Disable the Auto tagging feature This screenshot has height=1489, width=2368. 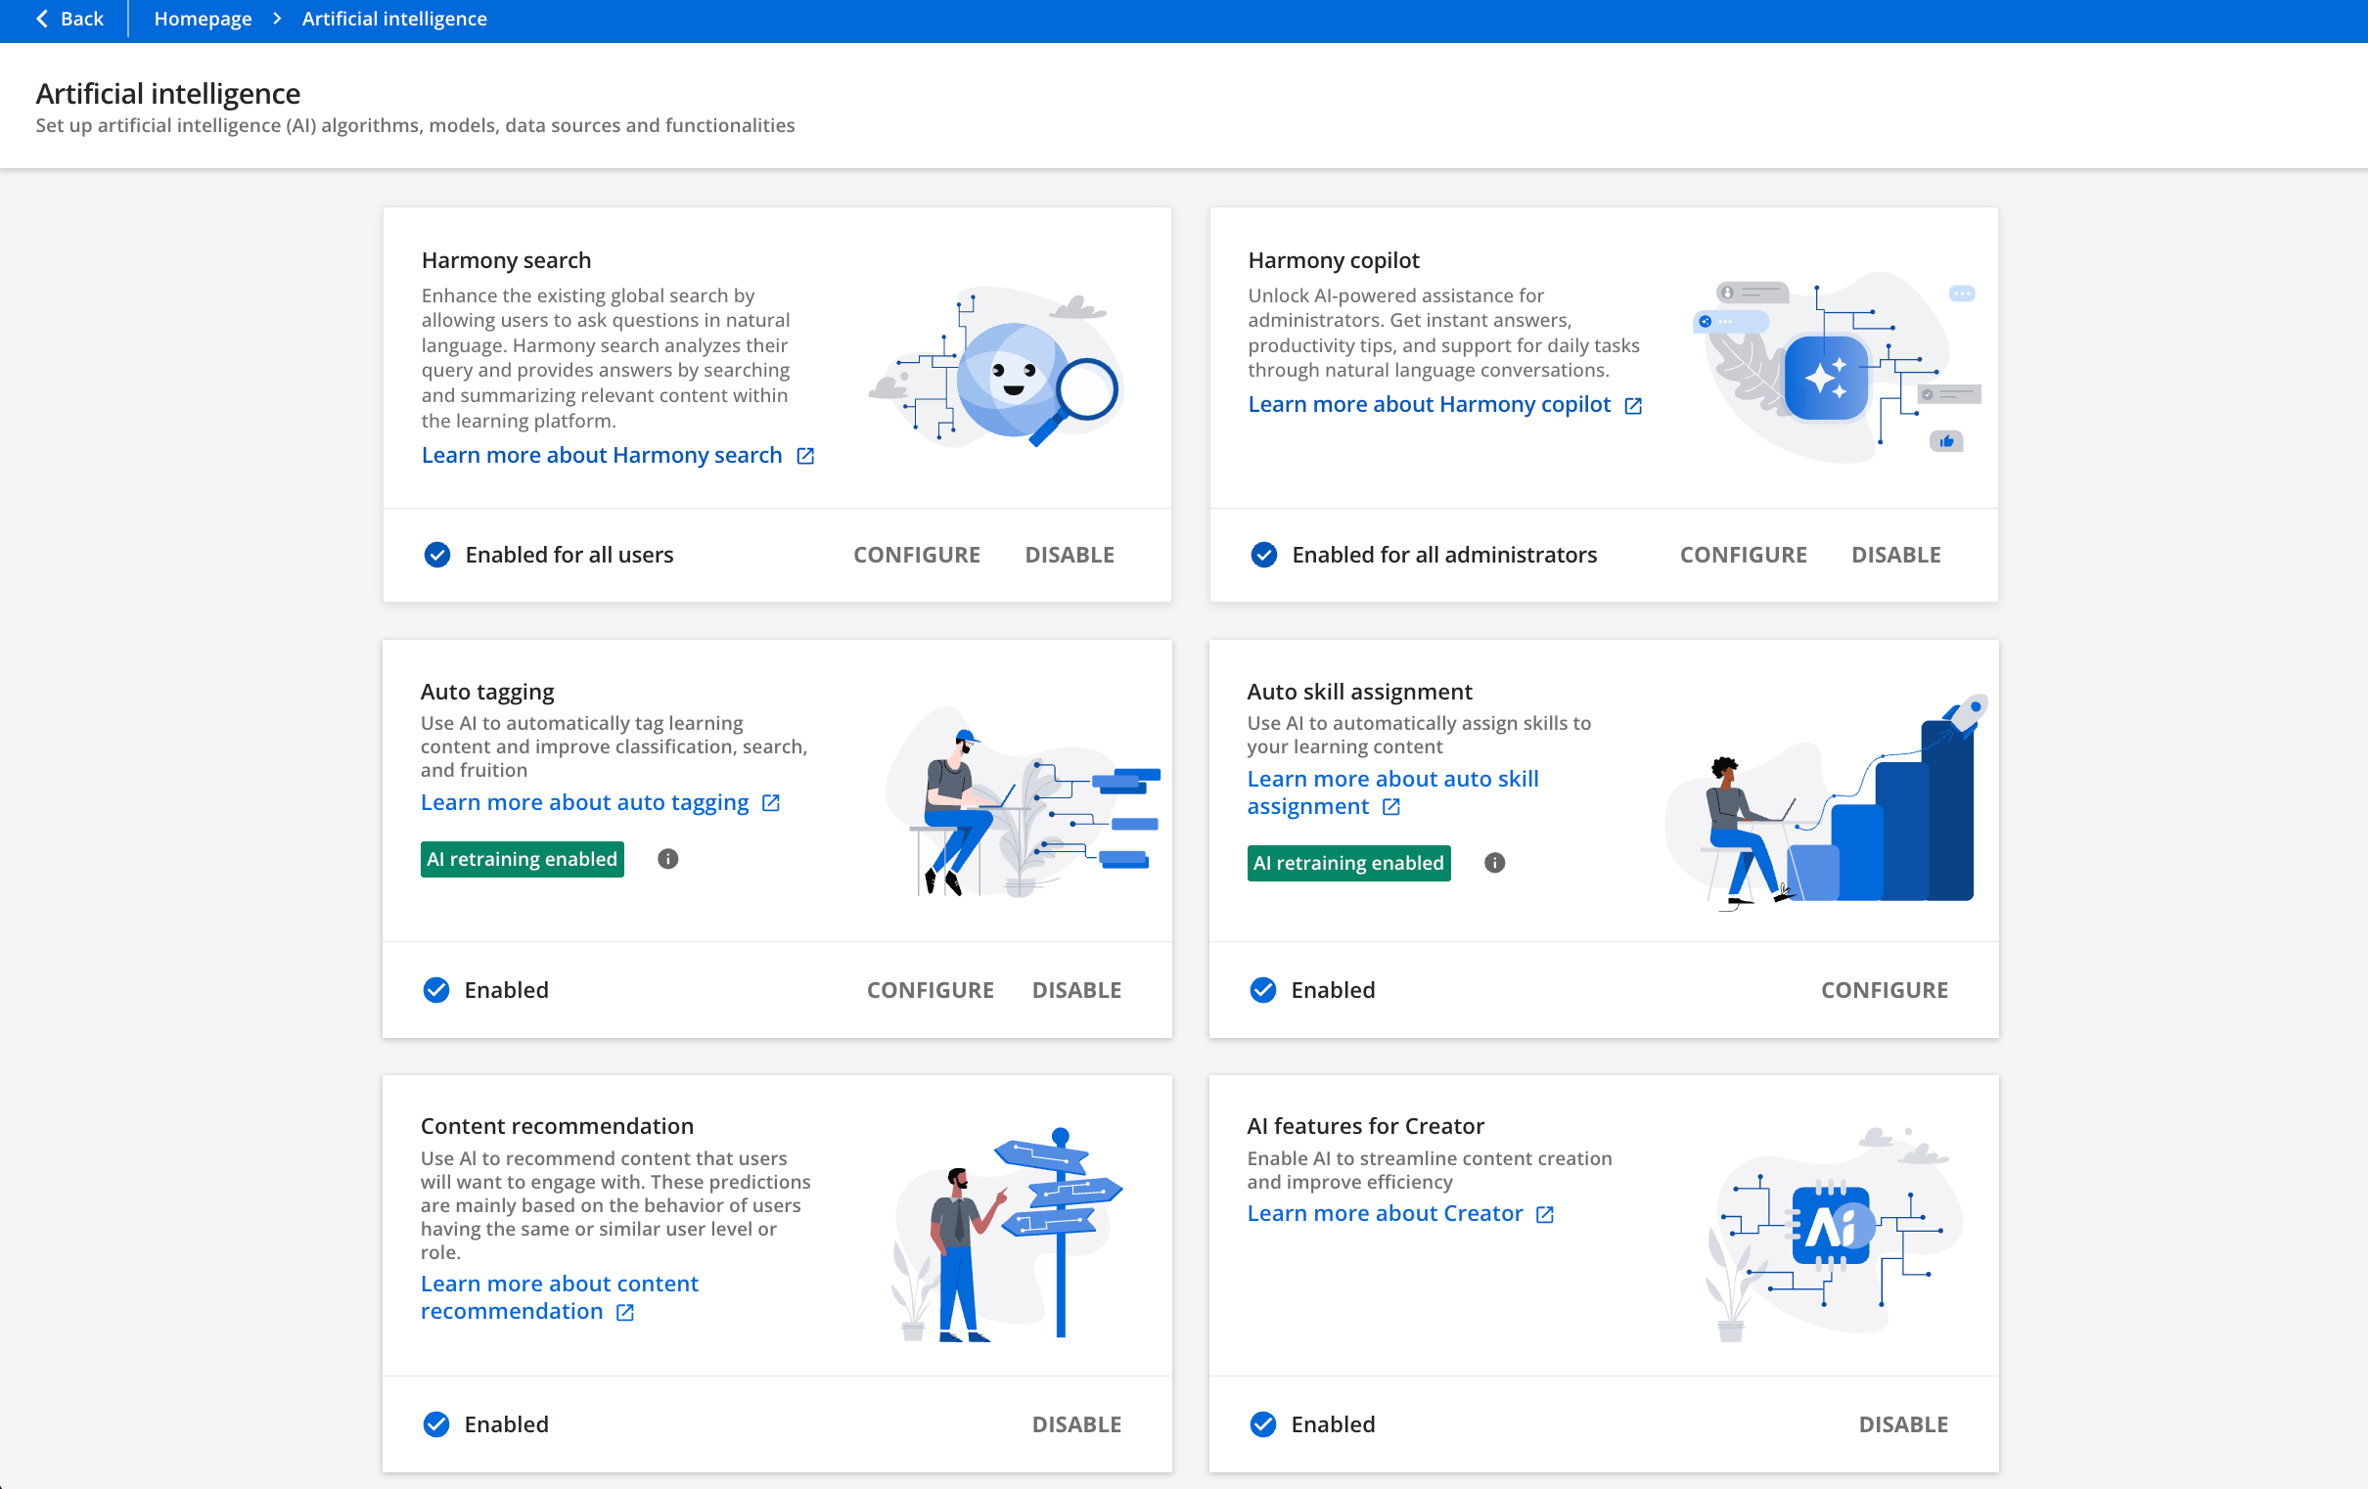1075,989
